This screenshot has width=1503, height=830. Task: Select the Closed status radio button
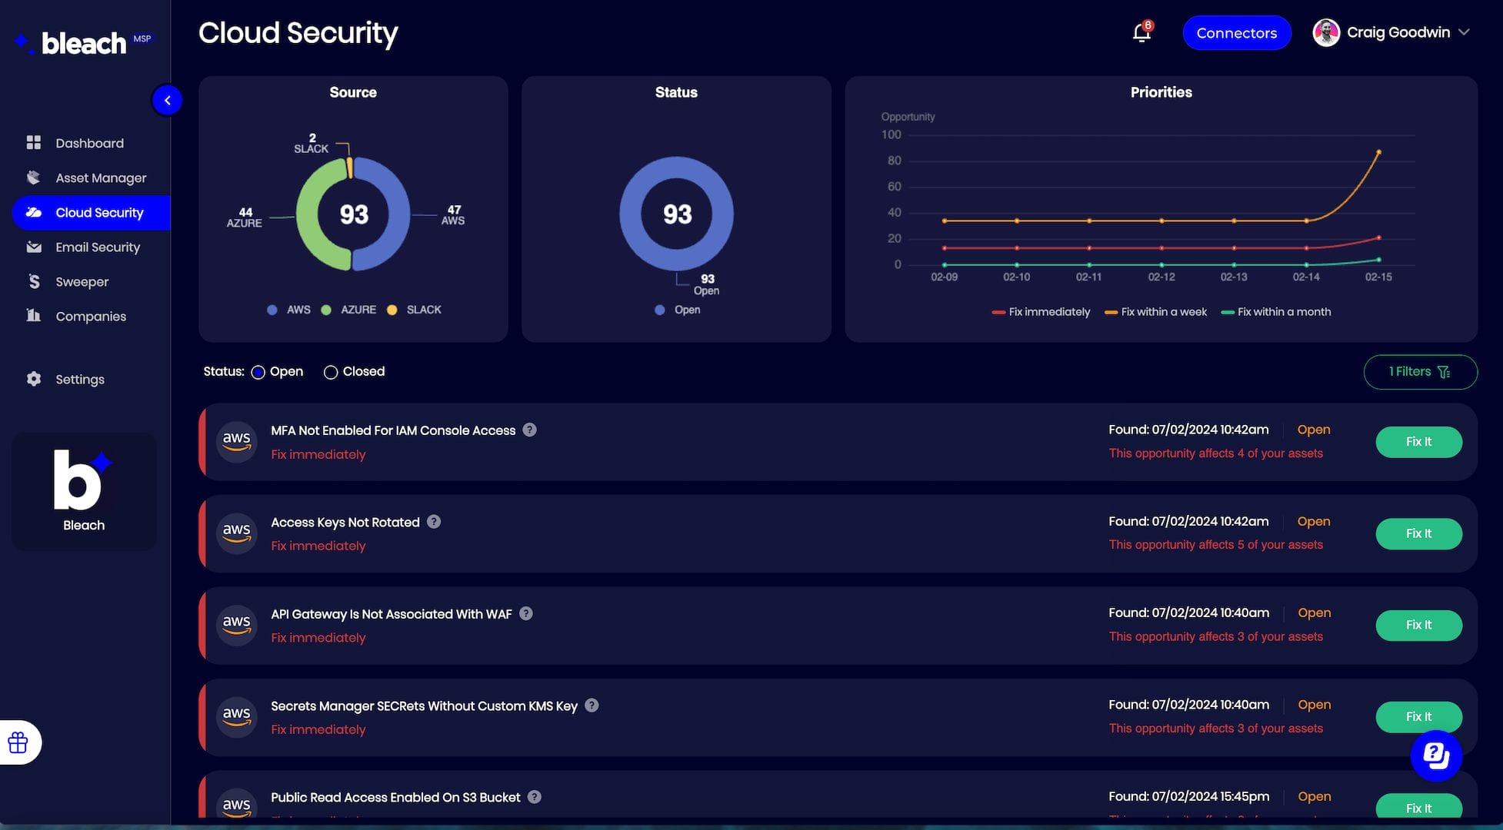coord(331,372)
